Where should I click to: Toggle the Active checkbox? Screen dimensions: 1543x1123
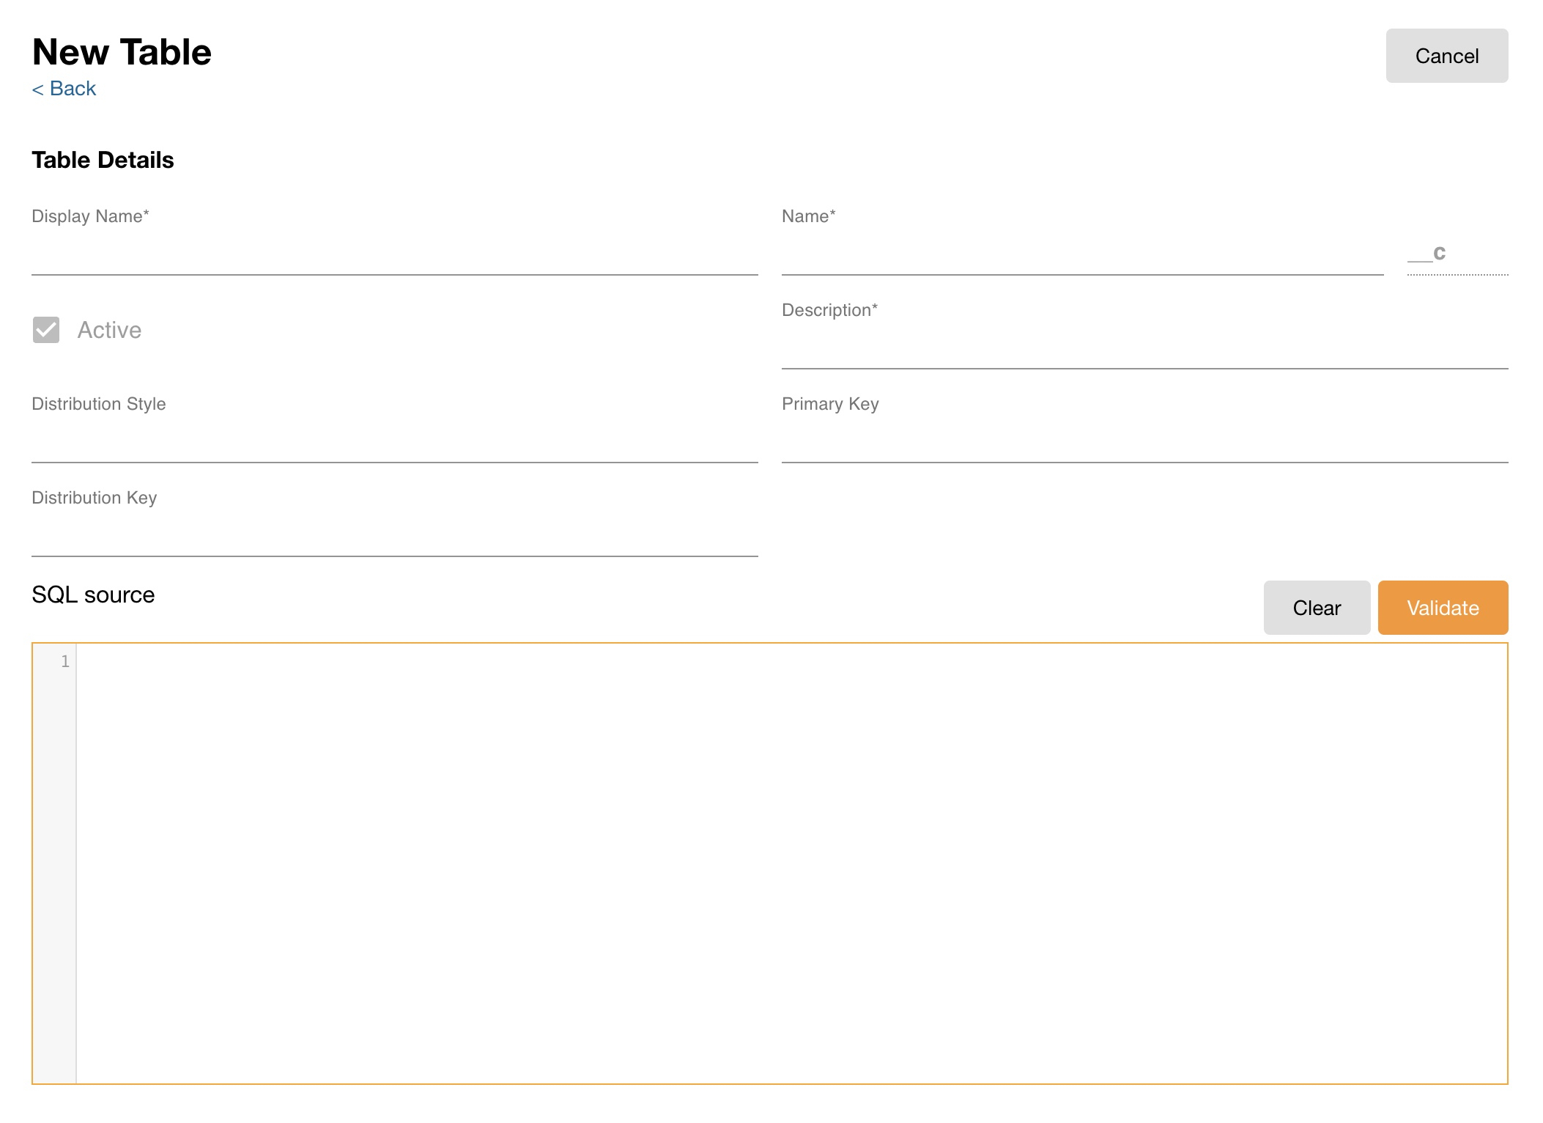tap(46, 330)
